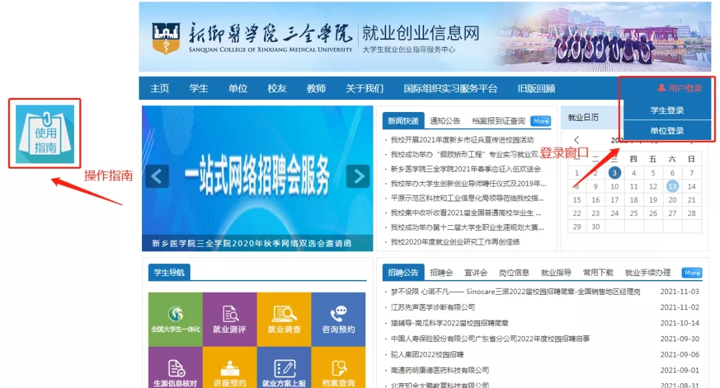
Task: Open the 使用指南 guide icon
Action: pyautogui.click(x=45, y=133)
